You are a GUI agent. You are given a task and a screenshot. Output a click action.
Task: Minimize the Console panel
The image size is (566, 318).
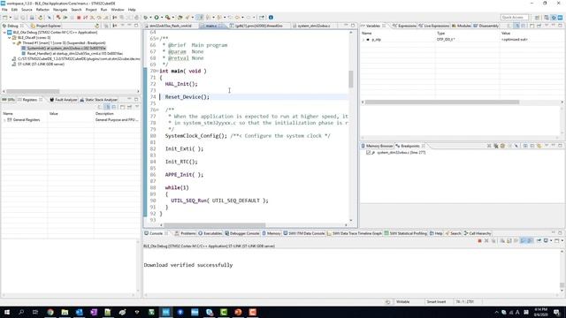pyautogui.click(x=554, y=233)
